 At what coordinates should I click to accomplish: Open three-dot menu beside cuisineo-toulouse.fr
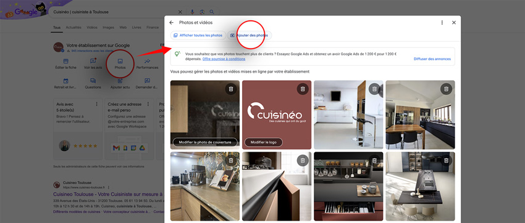coord(109,187)
